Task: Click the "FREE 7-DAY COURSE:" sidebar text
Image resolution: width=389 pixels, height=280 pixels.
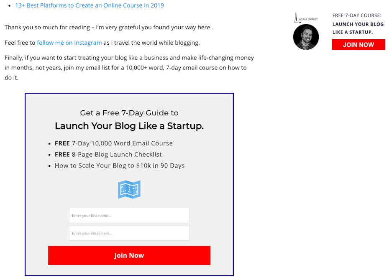Action: point(357,15)
